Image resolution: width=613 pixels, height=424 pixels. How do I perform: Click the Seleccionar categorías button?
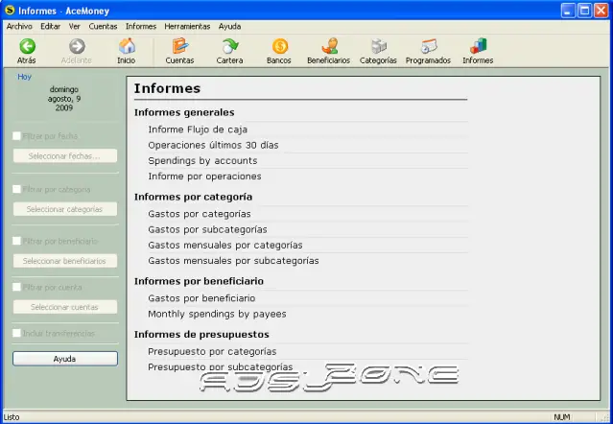pyautogui.click(x=65, y=209)
